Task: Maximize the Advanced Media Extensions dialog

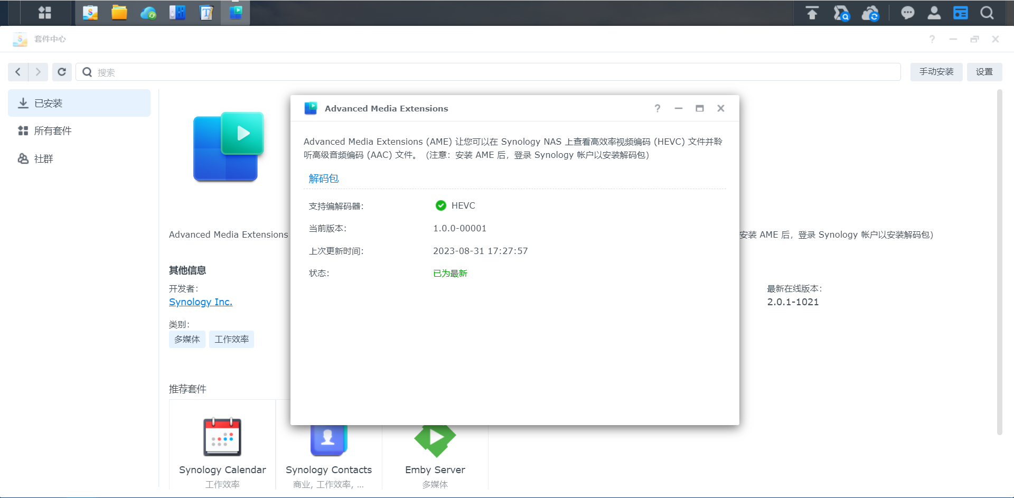Action: 700,108
